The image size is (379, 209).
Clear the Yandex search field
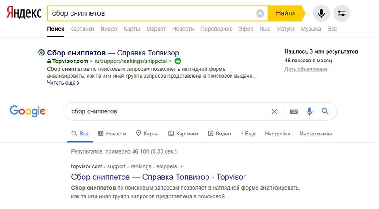[260, 13]
